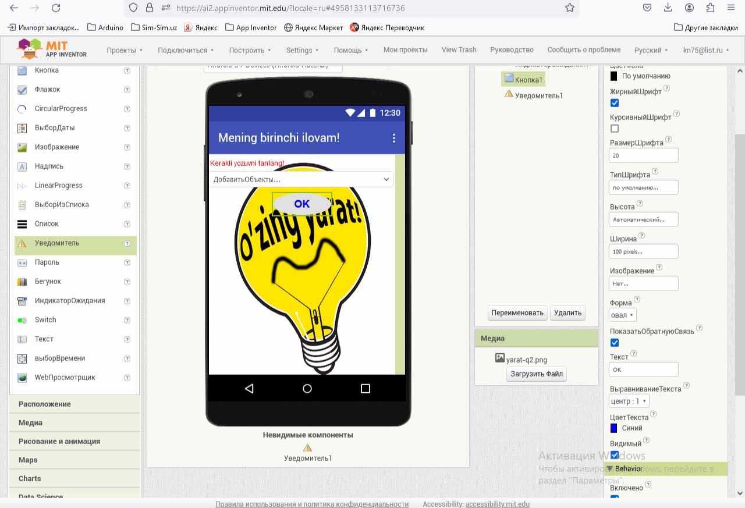The width and height of the screenshot is (745, 508).
Task: Toggle the ЖирныйШрифт checkbox
Action: point(615,103)
